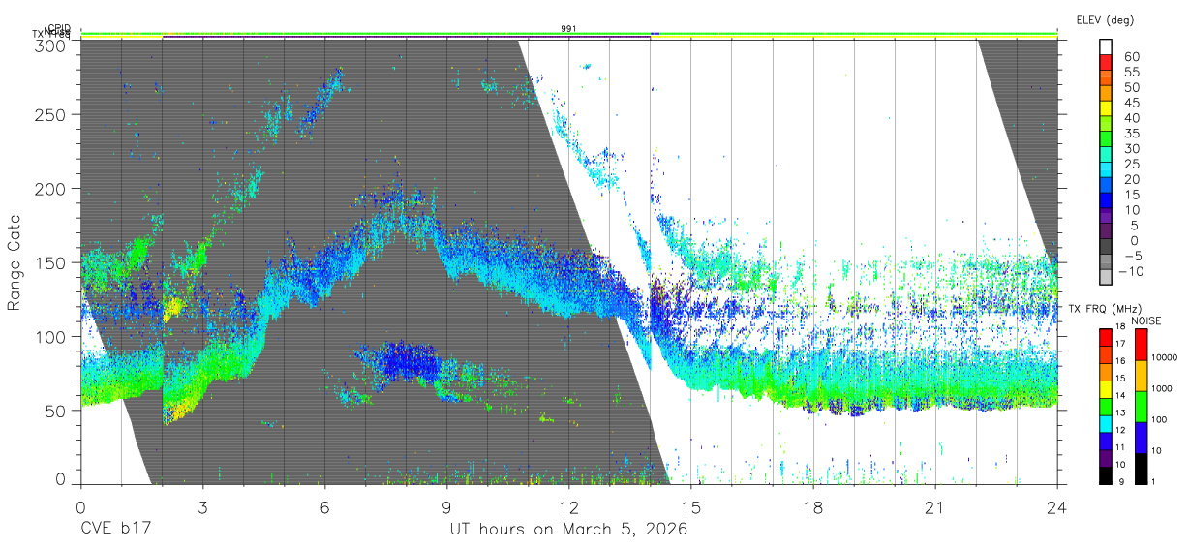Click the 'CVE b17' radar beam label
Screen dimensions: 1189x549
[116, 530]
